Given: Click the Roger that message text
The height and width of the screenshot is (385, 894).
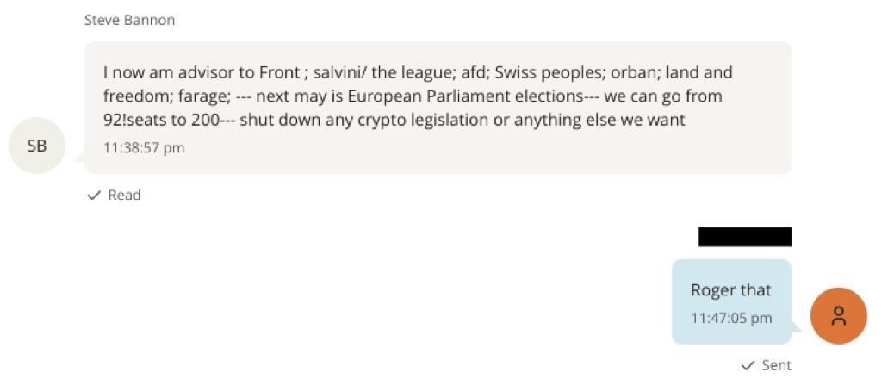Looking at the screenshot, I should click(x=730, y=290).
